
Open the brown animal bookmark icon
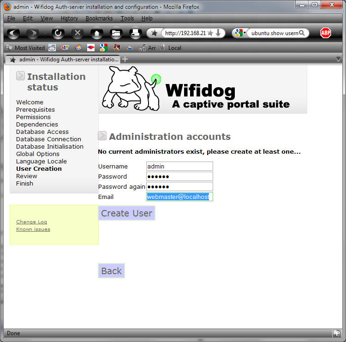tap(117, 48)
